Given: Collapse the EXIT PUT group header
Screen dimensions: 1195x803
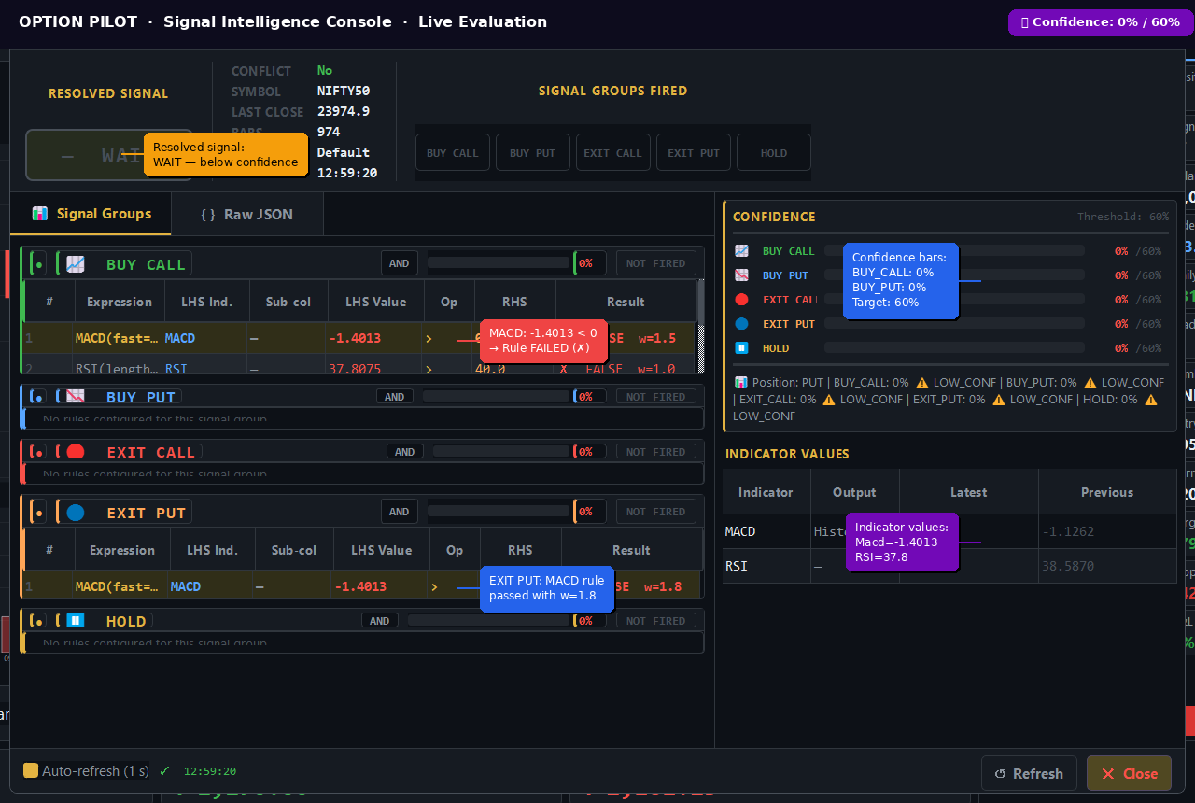Looking at the screenshot, I should click(362, 512).
